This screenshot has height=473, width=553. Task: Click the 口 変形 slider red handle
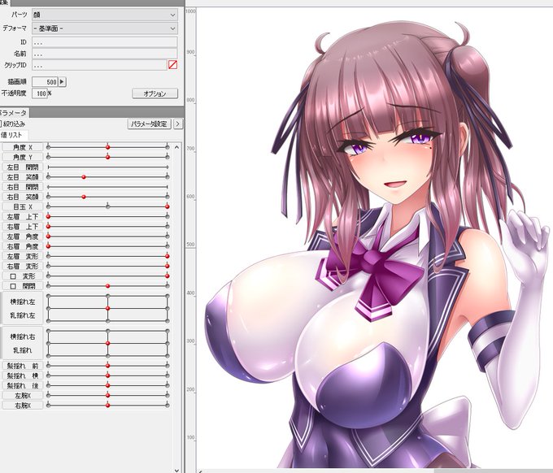168,276
